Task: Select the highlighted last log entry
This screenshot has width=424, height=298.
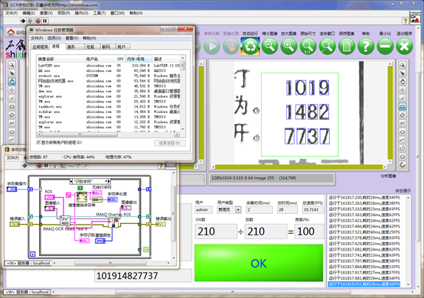Action: (x=364, y=284)
